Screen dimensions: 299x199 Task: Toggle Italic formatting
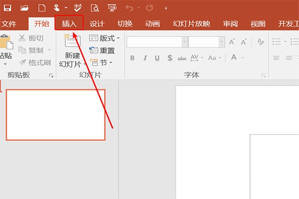click(x=145, y=58)
